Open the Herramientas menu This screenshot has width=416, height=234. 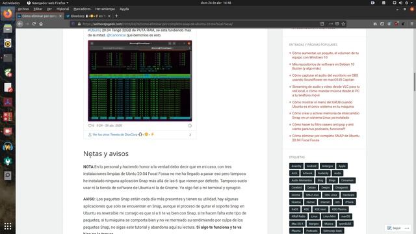pyautogui.click(x=105, y=8)
